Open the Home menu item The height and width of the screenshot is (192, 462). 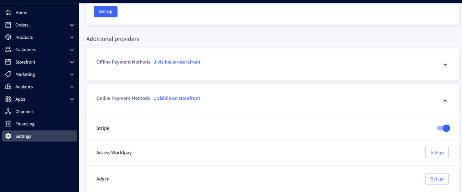point(40,13)
